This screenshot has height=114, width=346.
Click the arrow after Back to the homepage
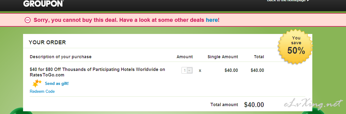point(308,1)
